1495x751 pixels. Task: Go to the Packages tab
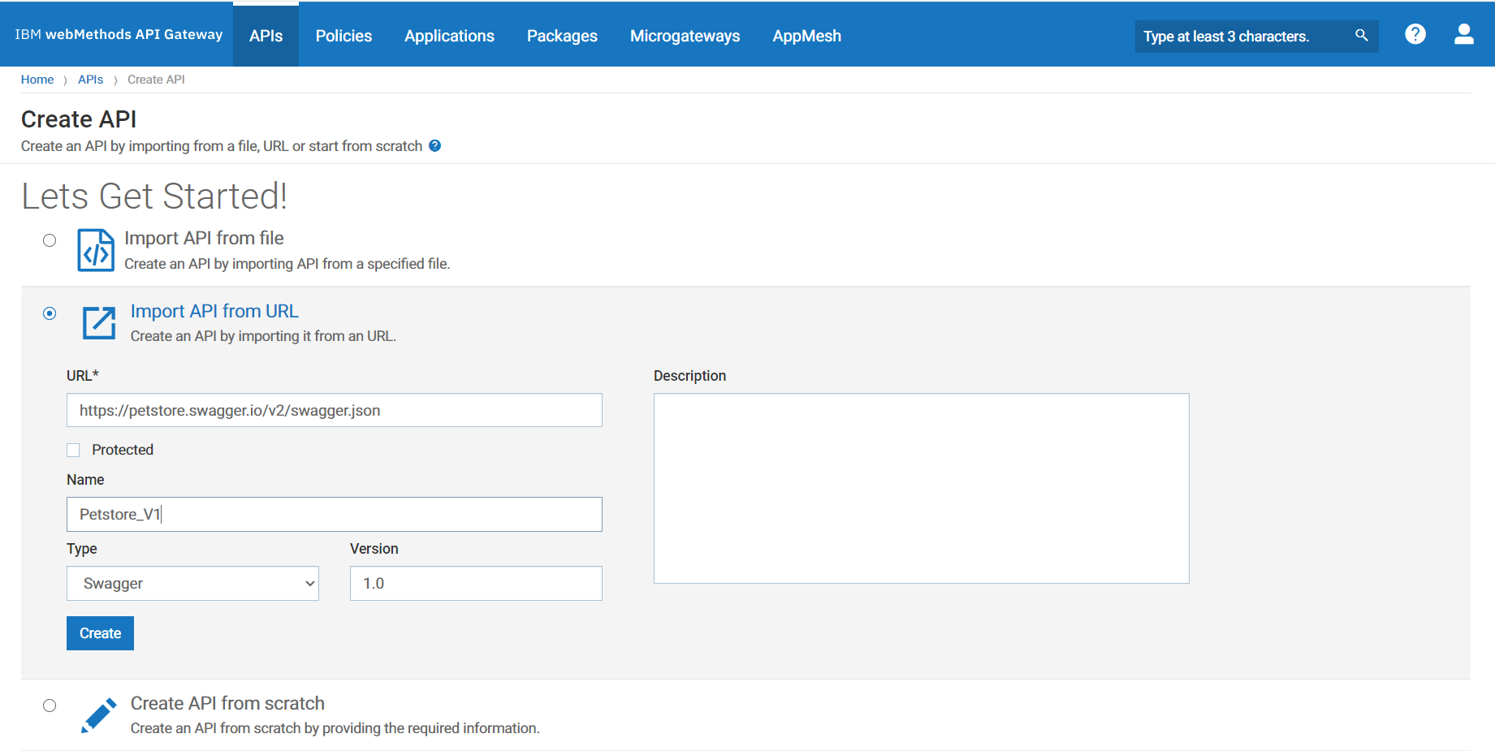(x=562, y=36)
